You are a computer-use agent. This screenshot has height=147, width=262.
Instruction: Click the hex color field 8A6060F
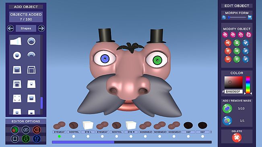233,92
